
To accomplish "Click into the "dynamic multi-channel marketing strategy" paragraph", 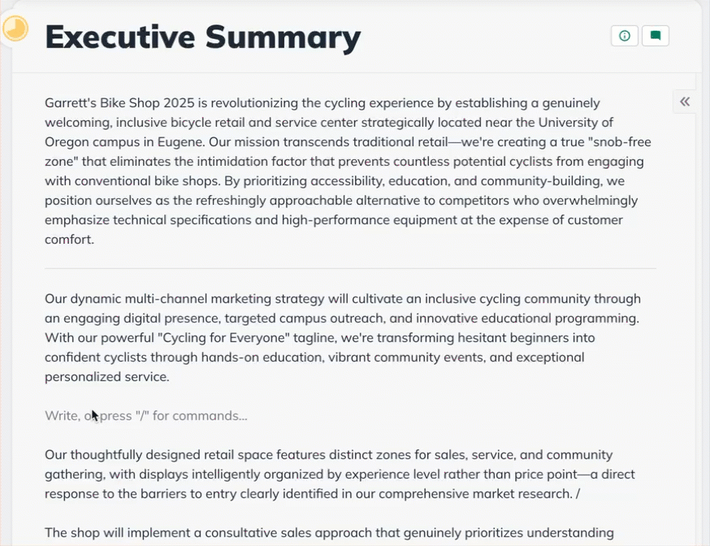I will [x=325, y=338].
